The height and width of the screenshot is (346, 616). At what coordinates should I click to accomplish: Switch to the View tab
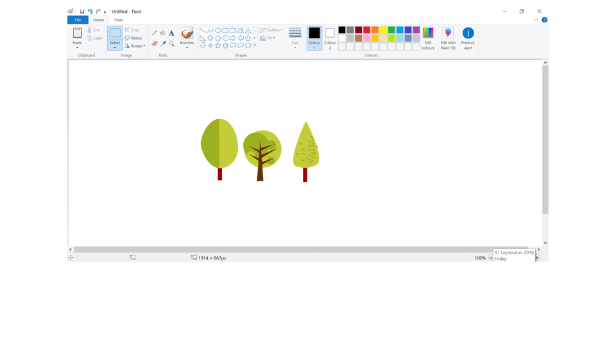(119, 20)
